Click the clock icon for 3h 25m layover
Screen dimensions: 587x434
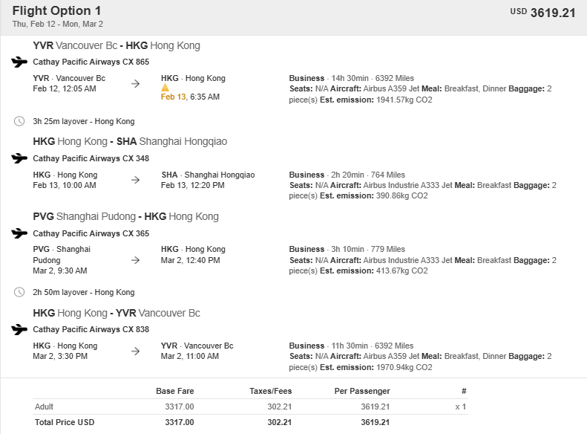point(19,121)
